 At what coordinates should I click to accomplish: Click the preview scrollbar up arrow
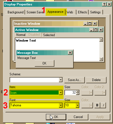coord(101,40)
